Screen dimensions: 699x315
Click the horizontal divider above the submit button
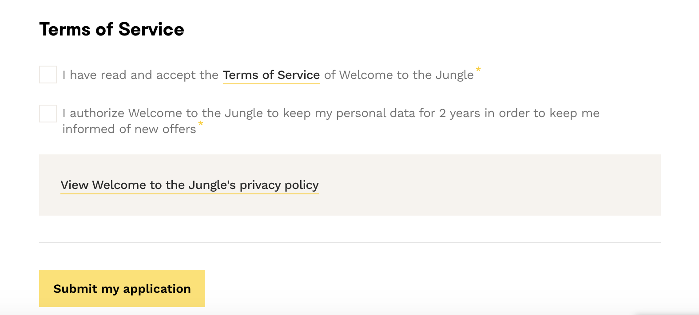click(x=350, y=243)
